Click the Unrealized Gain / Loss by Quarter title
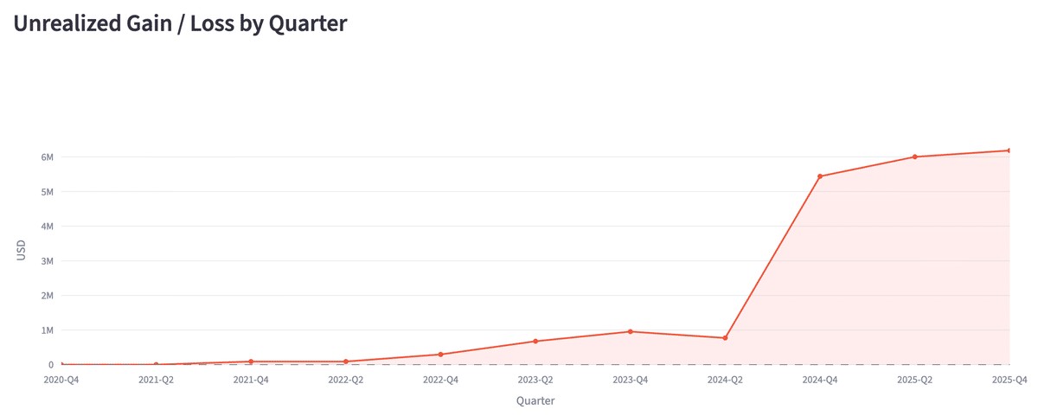Image resolution: width=1038 pixels, height=416 pixels. tap(180, 23)
